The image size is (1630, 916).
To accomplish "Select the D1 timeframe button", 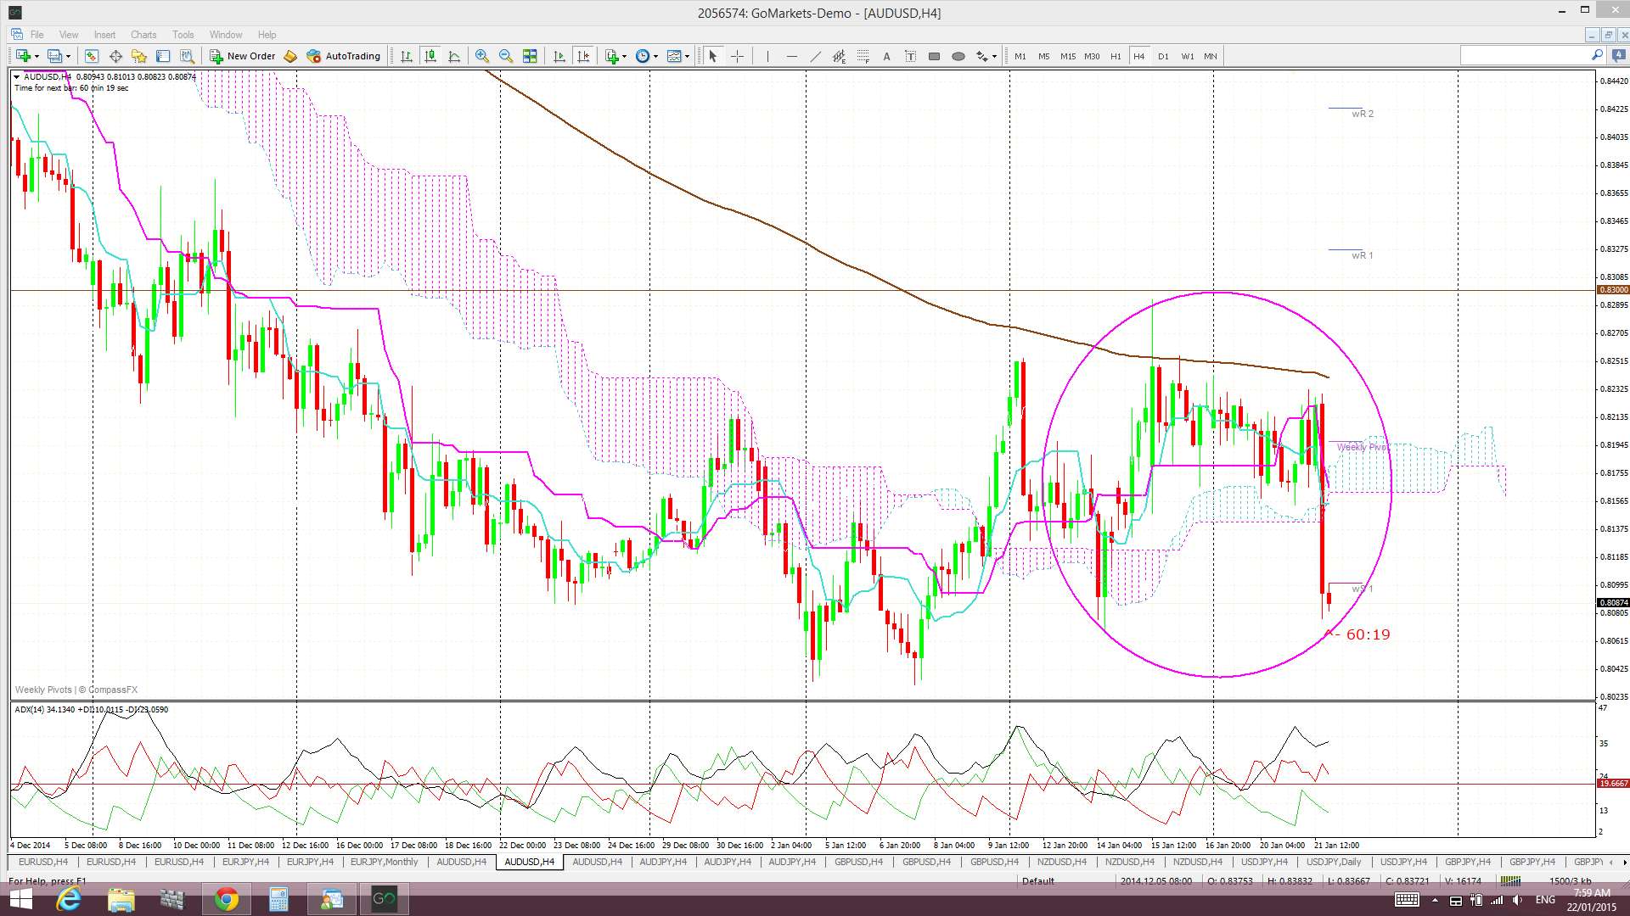I will pos(1163,56).
